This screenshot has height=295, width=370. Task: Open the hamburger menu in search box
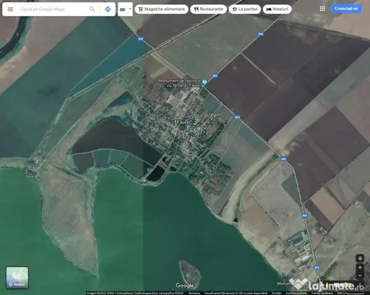click(10, 9)
